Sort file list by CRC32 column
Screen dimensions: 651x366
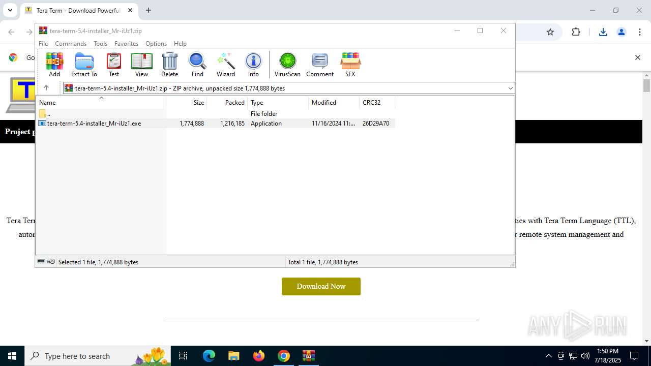point(377,103)
